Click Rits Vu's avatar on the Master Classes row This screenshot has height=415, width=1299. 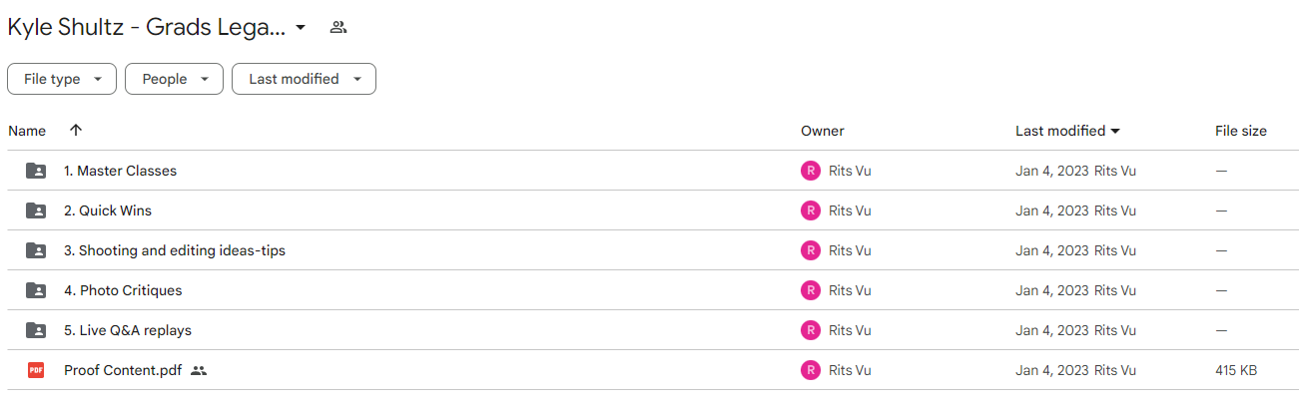pos(811,171)
